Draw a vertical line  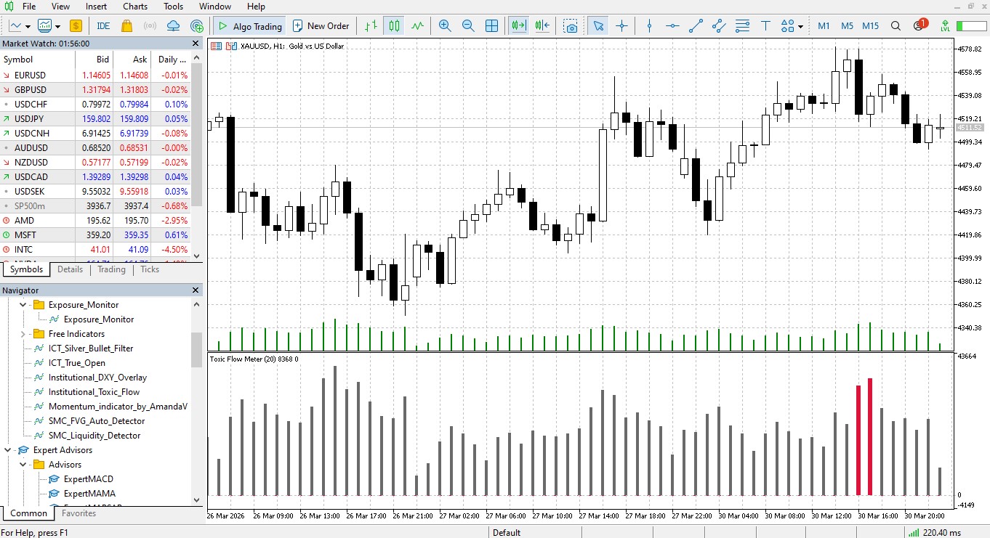click(649, 25)
